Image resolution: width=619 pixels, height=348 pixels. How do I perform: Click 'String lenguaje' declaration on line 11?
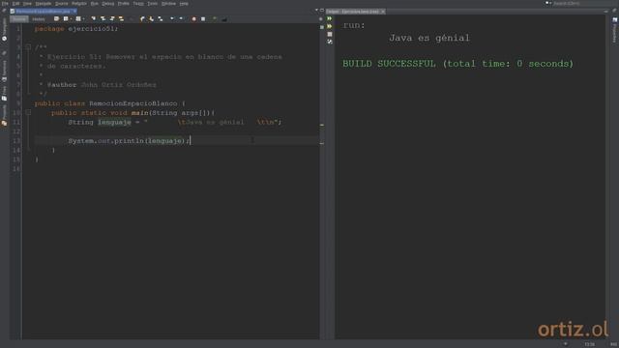coord(100,123)
